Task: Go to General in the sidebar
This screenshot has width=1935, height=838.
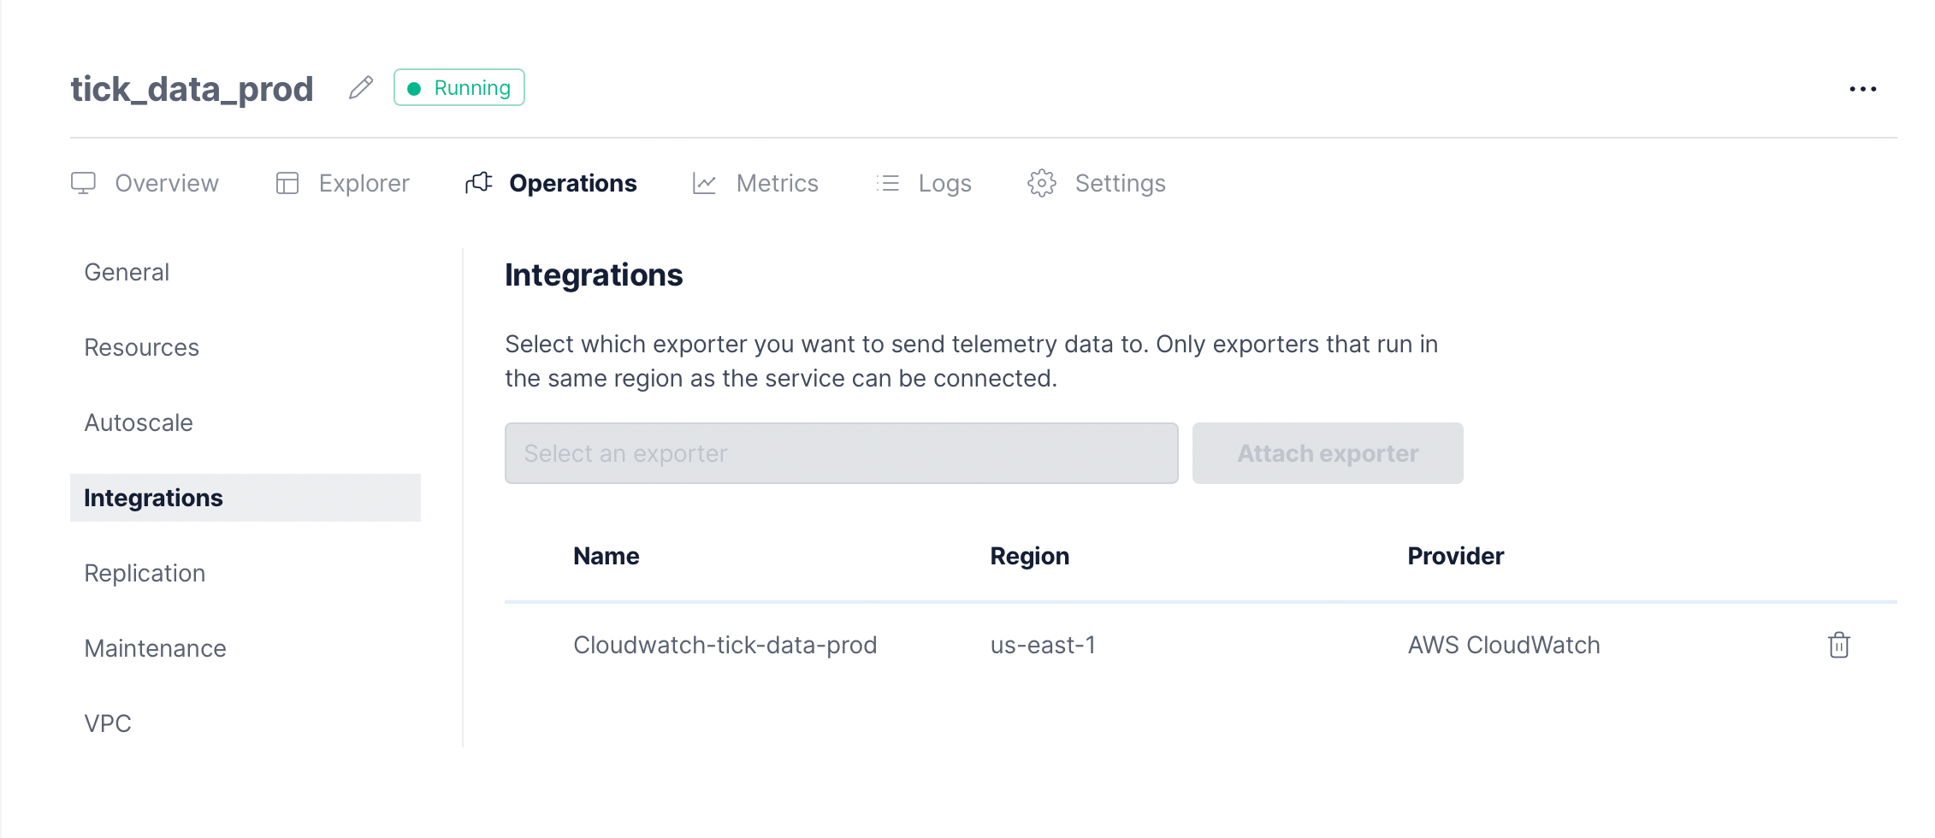Action: (127, 272)
